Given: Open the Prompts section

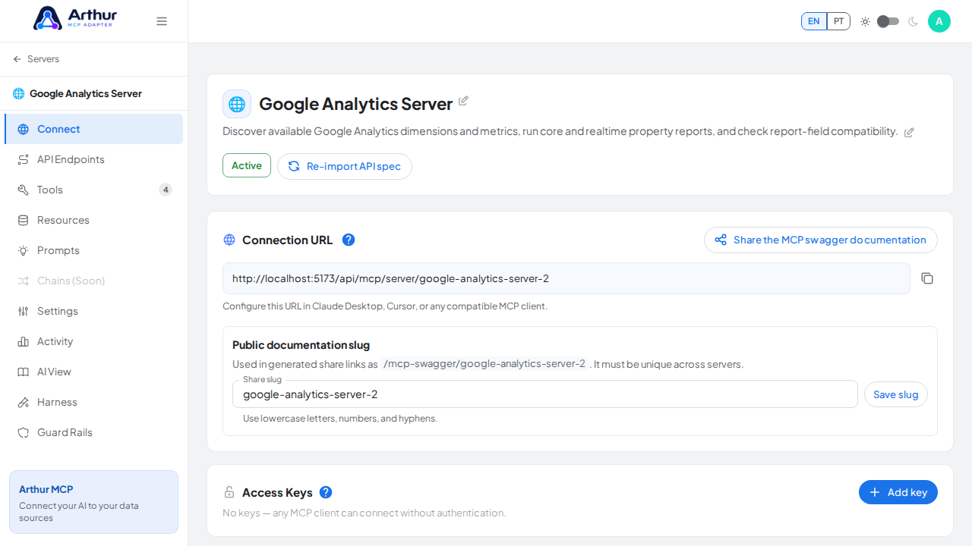Looking at the screenshot, I should click(x=93, y=250).
